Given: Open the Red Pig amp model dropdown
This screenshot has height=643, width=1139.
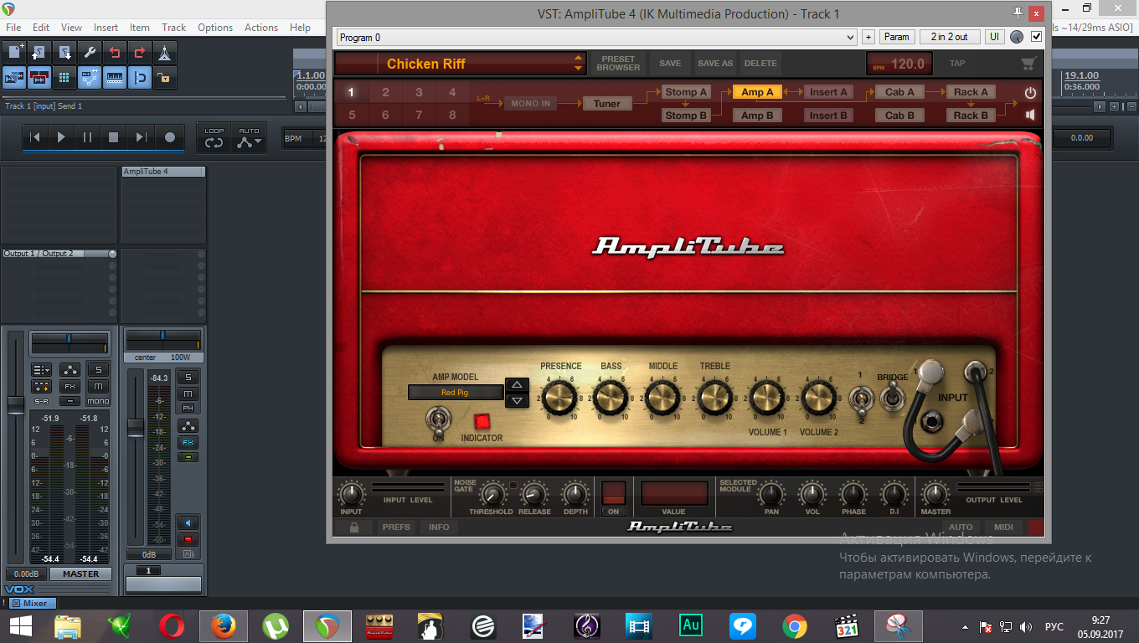Looking at the screenshot, I should [x=456, y=392].
